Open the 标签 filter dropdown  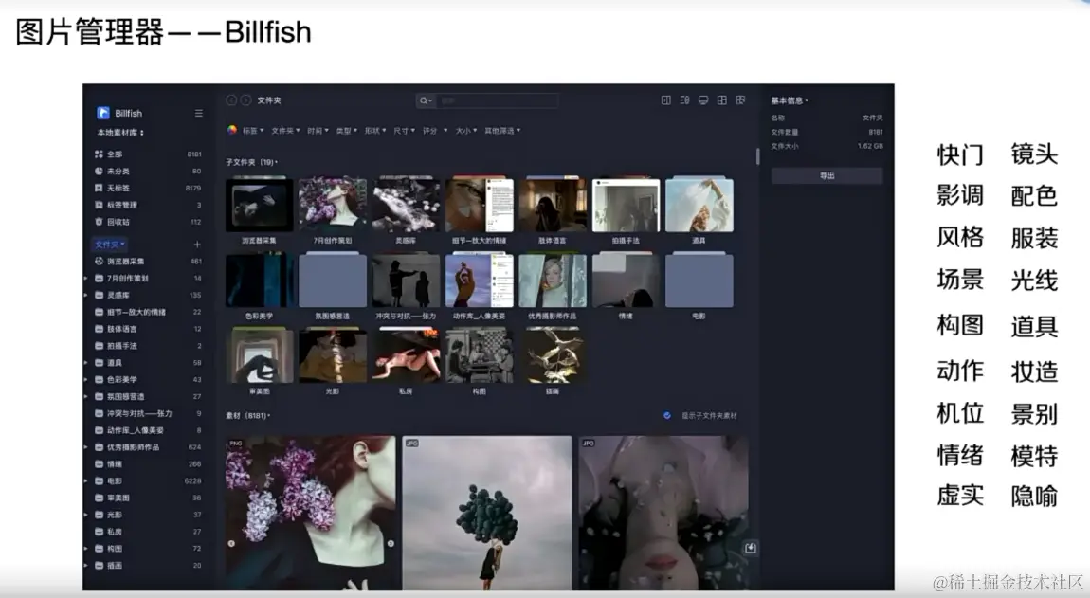click(x=253, y=131)
